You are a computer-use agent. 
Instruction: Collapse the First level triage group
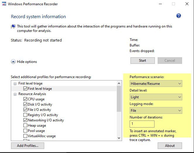click(15, 84)
